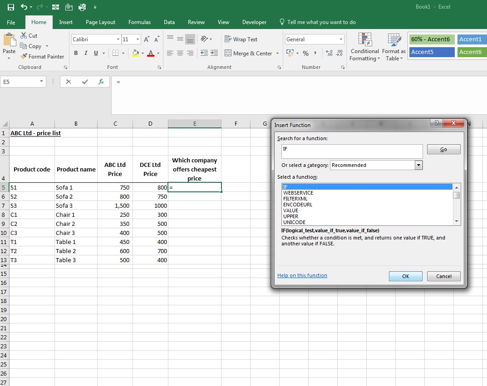The width and height of the screenshot is (487, 386).
Task: Open Conditional Formatting menu
Action: [x=364, y=47]
